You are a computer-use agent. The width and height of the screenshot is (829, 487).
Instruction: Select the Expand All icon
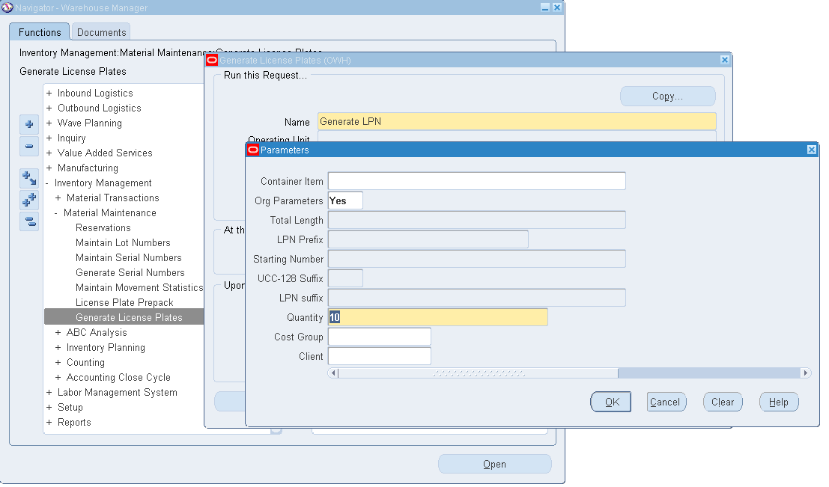point(28,199)
